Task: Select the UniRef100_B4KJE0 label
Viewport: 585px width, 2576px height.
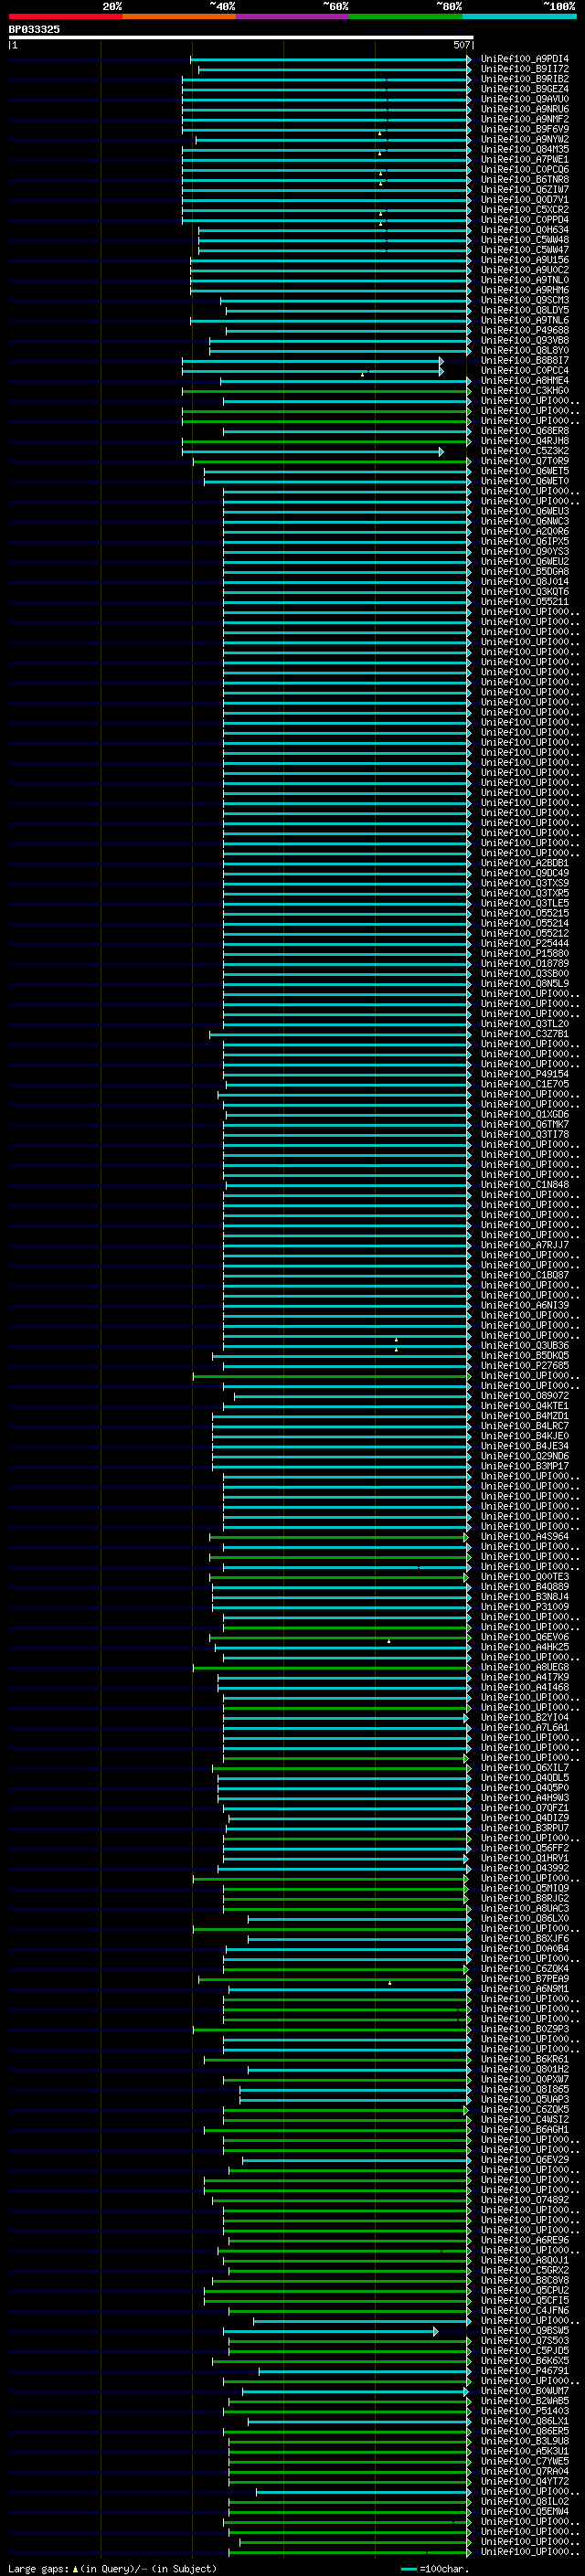Action: [525, 1436]
